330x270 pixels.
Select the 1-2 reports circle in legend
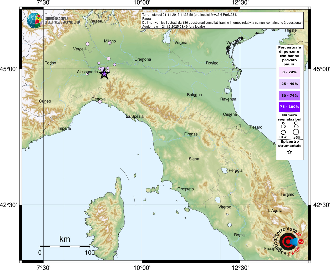283,123
